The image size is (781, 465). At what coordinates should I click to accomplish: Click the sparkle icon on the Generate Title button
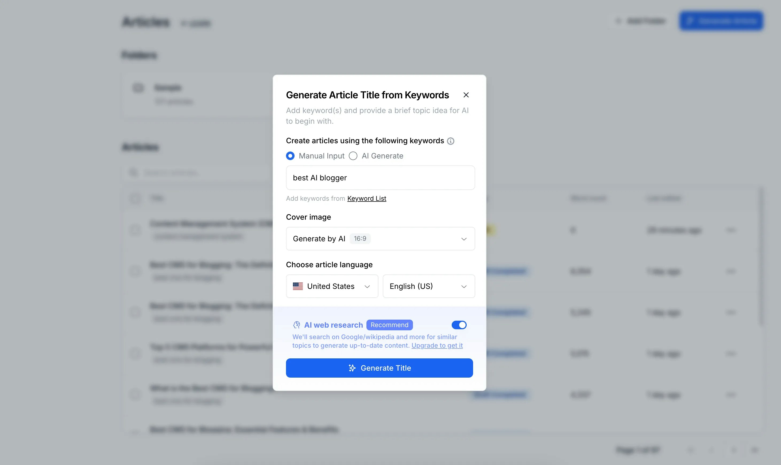click(x=352, y=368)
